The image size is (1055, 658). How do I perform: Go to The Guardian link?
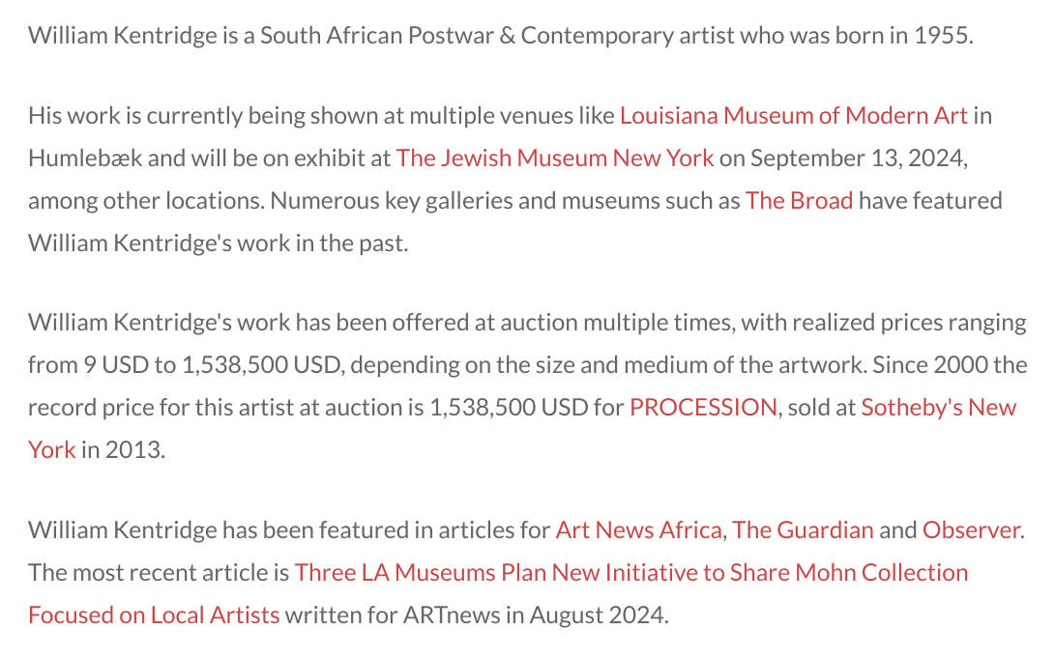[x=803, y=529]
